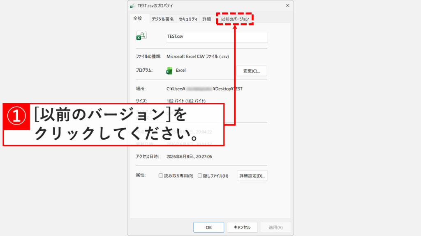421x236 pixels.
Task: Enable the 読み取り専用(R) checkbox
Action: [x=161, y=175]
